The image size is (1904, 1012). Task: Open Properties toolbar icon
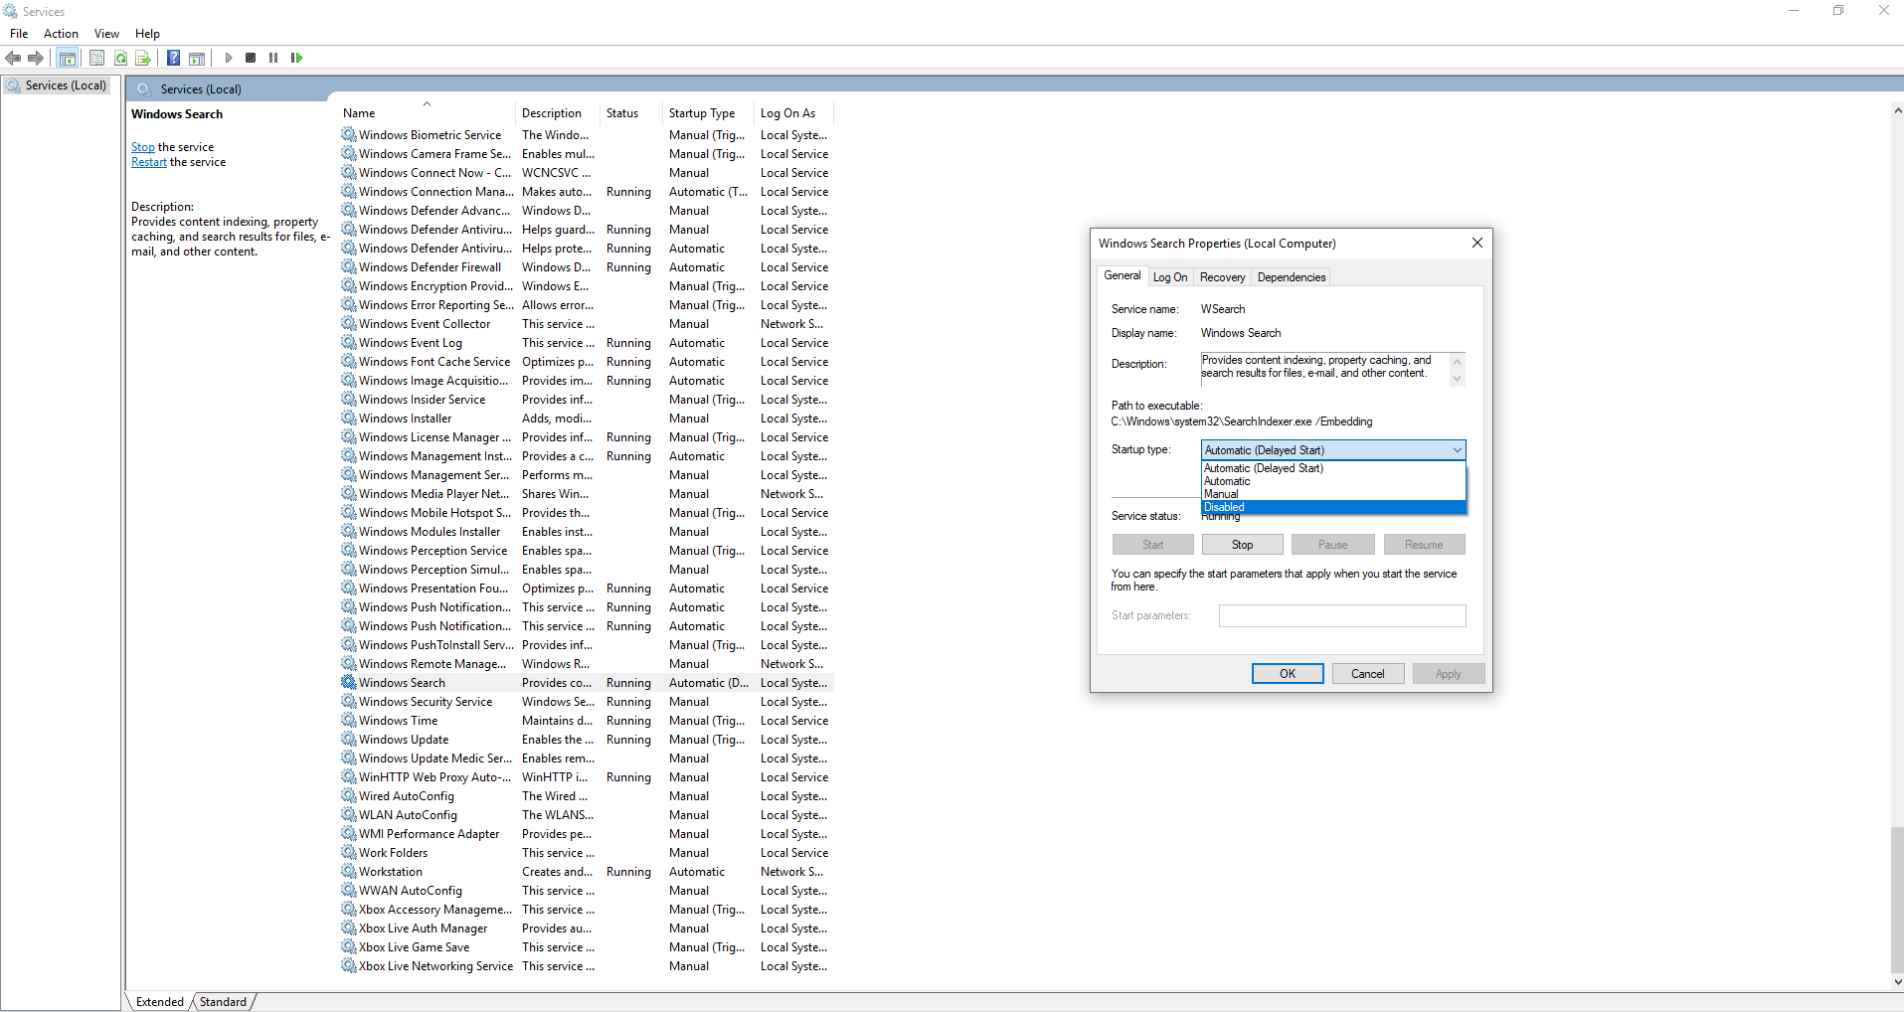coord(96,58)
